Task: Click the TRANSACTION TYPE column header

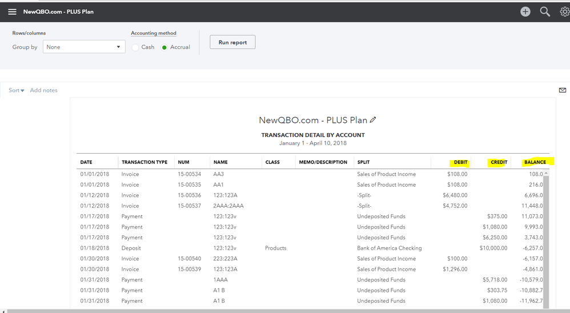Action: 144,162
